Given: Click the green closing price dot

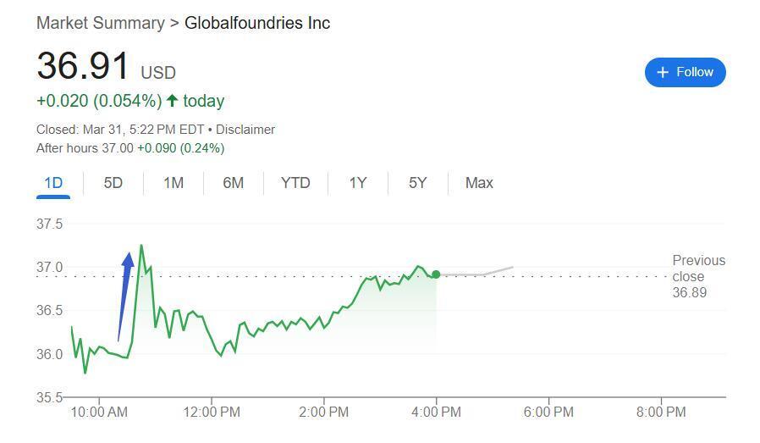Looking at the screenshot, I should [436, 274].
